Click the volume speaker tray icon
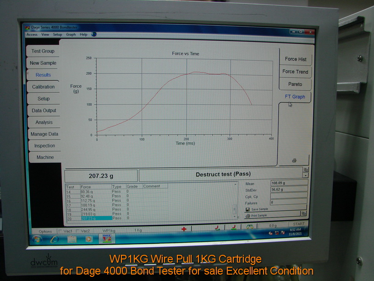This screenshot has height=281, width=374. (270, 233)
